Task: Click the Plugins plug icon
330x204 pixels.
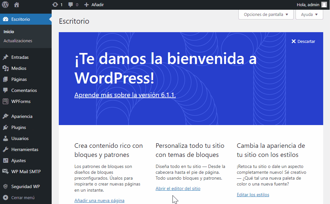Action: (x=6, y=127)
